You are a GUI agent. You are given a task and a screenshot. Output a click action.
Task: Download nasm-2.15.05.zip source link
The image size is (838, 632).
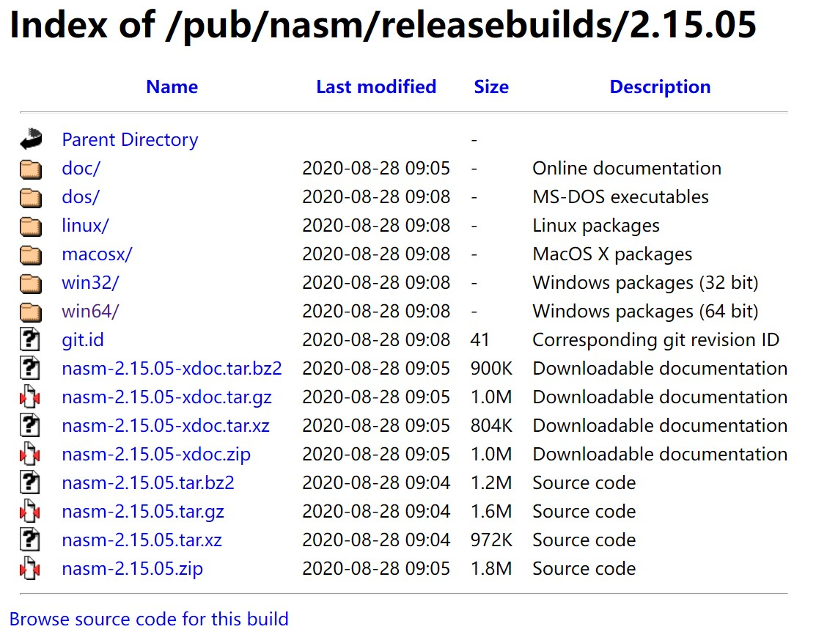133,568
